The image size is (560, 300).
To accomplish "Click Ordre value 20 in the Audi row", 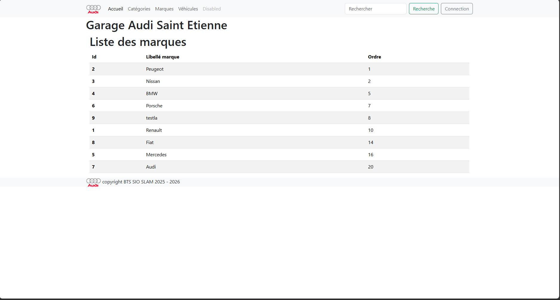I will (x=370, y=167).
